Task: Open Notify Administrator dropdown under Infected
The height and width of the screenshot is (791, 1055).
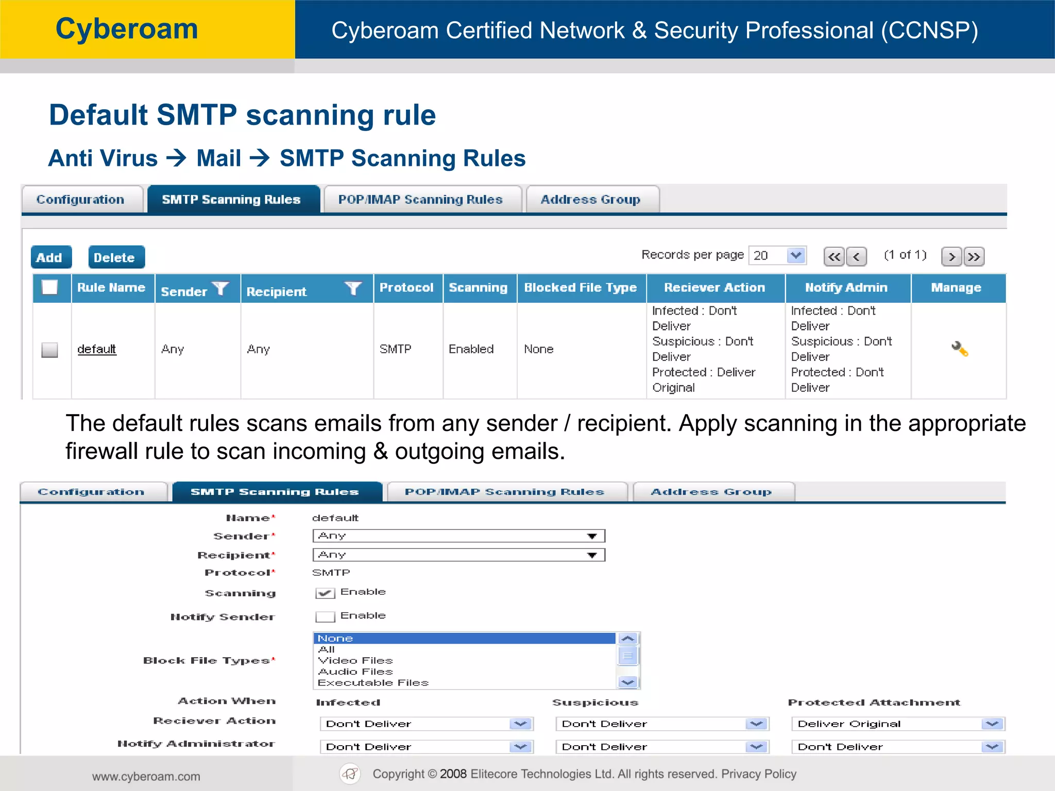Action: 427,747
